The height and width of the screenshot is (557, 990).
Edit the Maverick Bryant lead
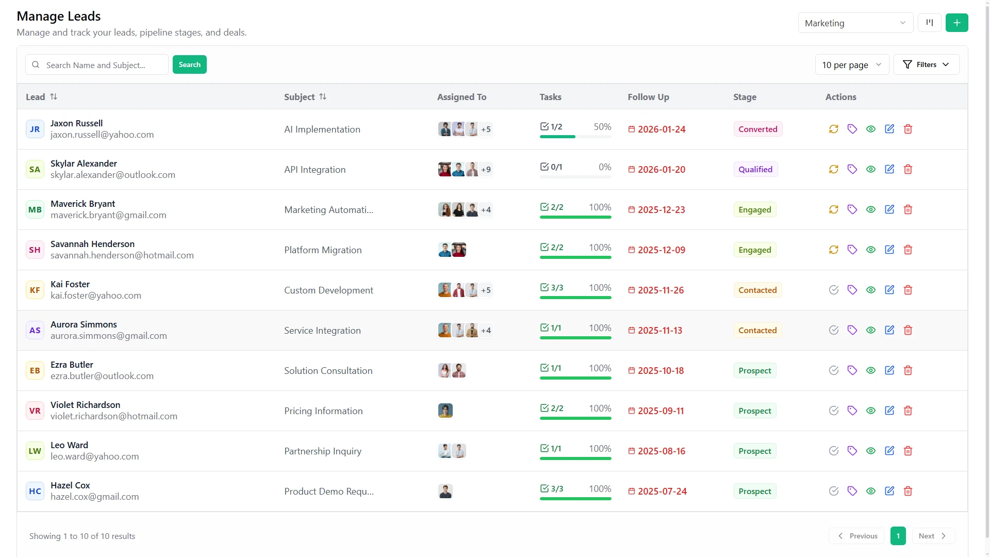(889, 209)
